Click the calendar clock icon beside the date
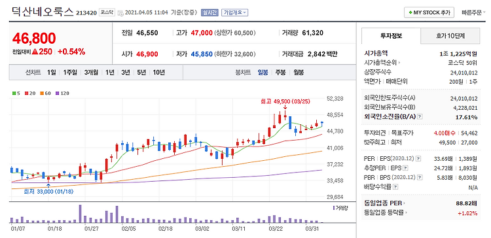The image size is (491, 238). coord(120,13)
